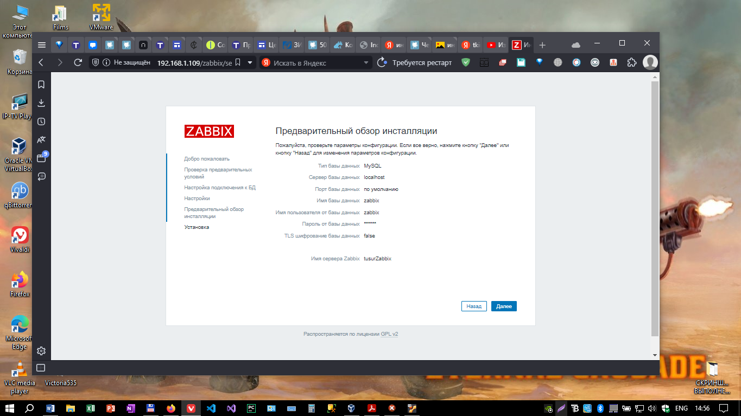Open the downloads panel in sidebar
This screenshot has height=416, width=741.
tap(41, 103)
